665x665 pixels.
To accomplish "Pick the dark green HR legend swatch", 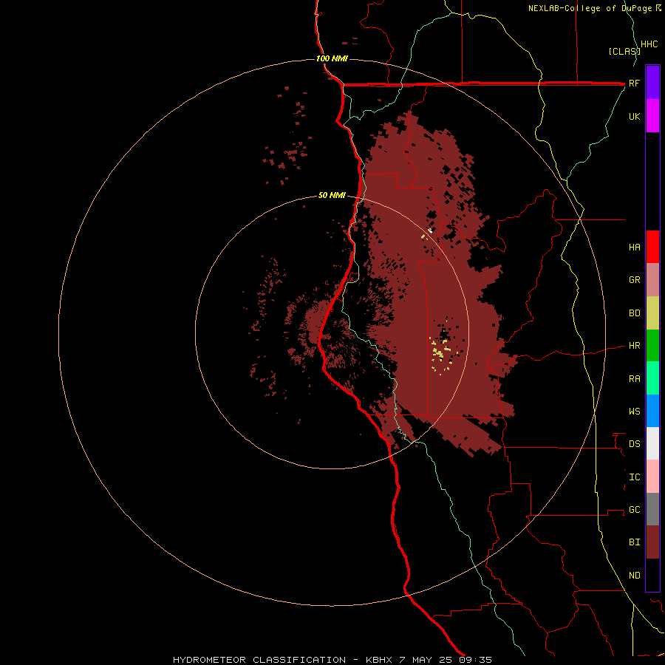I will [652, 346].
